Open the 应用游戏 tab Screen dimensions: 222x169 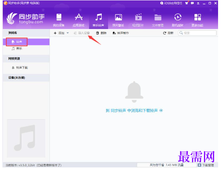[x=79, y=20]
